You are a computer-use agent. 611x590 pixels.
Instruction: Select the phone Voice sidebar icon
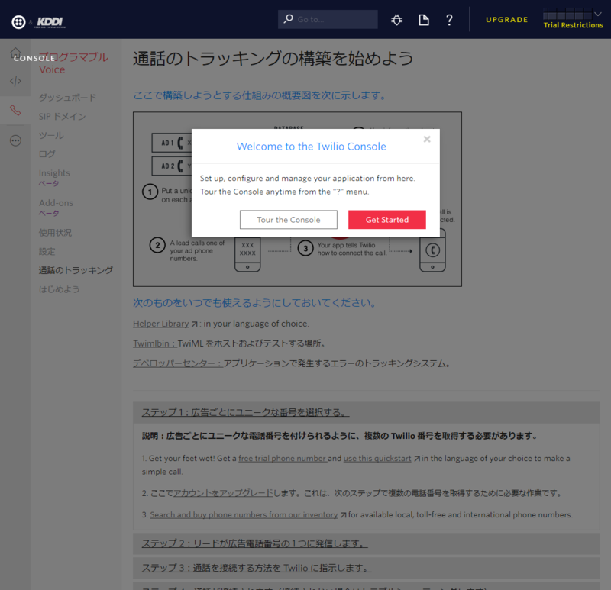[x=15, y=110]
